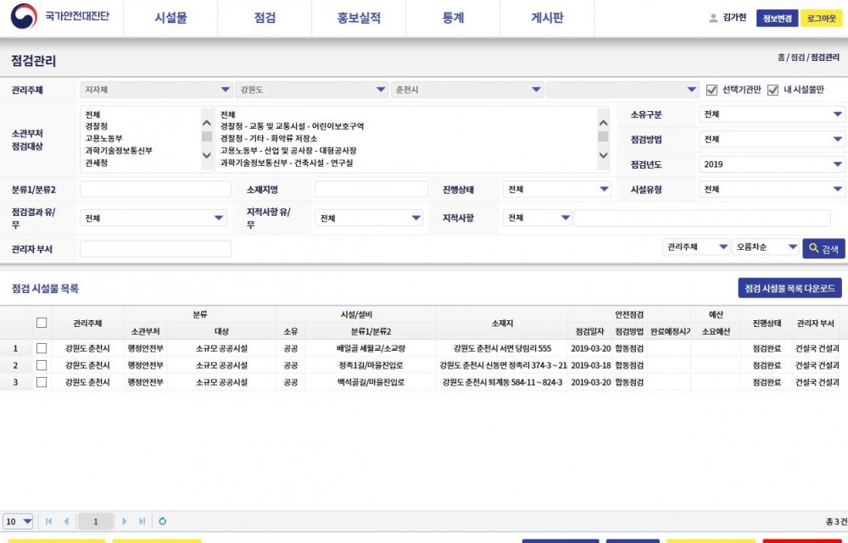Click the page number 1 field
Viewport: 848px width, 543px height.
(95, 521)
